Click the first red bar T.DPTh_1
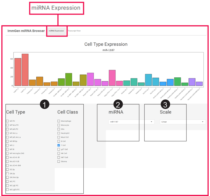This screenshot has width=210, height=196. click(18, 72)
